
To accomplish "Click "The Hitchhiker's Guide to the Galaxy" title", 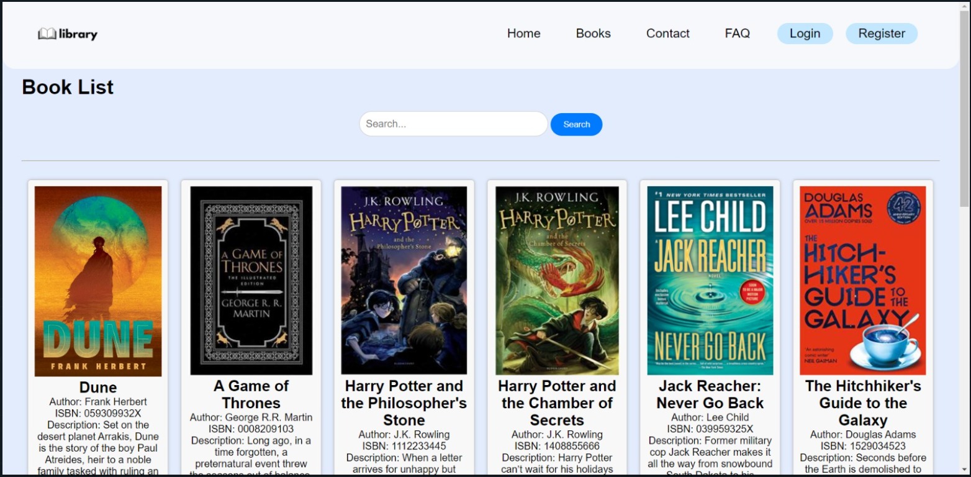I will (863, 402).
